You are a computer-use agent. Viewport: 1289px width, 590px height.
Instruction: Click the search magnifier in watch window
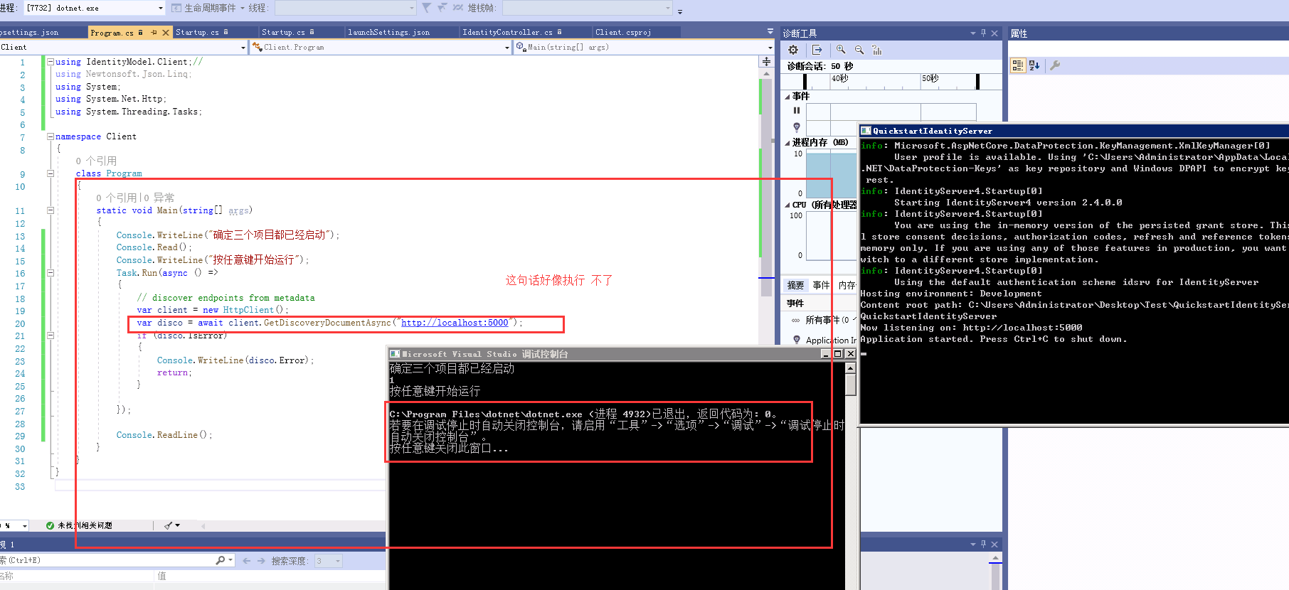[x=221, y=561]
